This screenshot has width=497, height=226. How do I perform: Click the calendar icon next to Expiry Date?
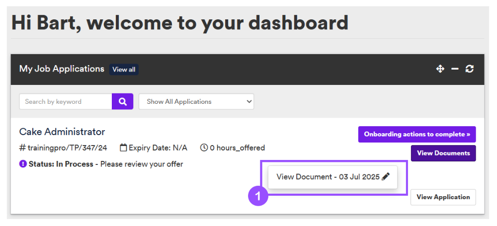point(124,148)
